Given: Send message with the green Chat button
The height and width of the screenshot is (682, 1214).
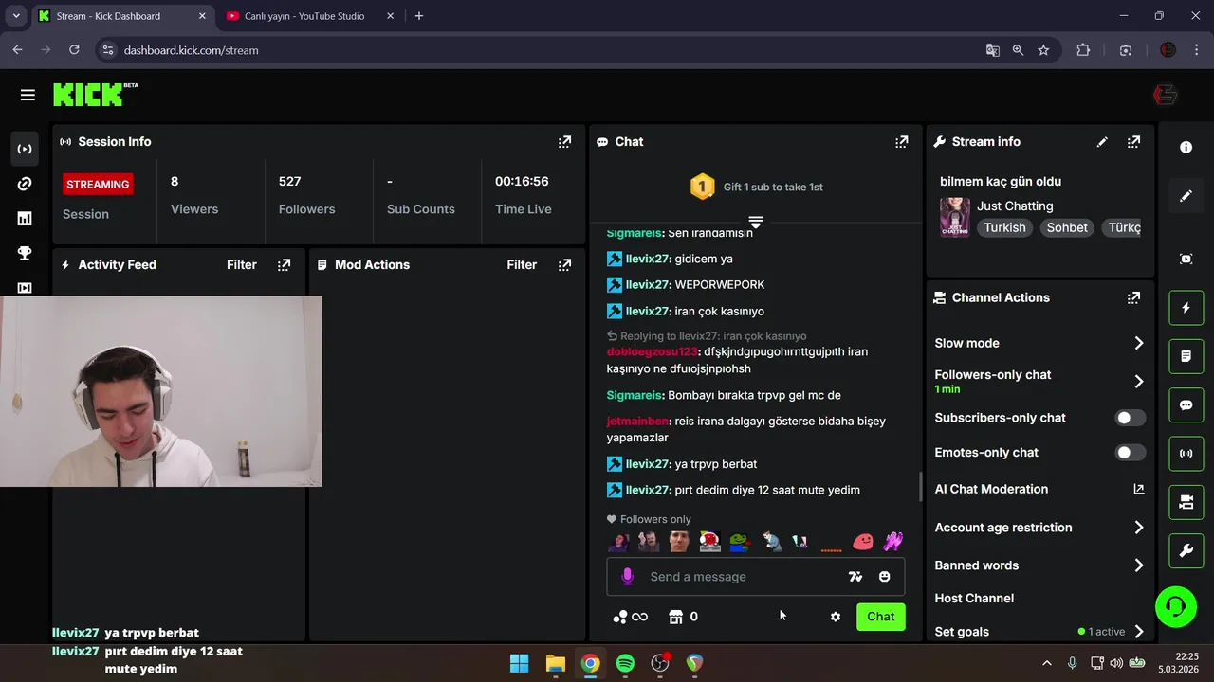Looking at the screenshot, I should coord(881,617).
